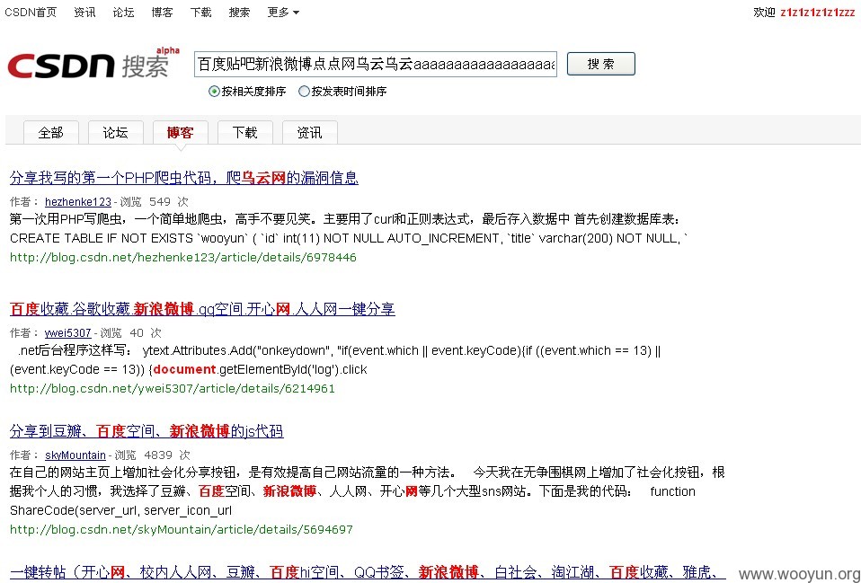
Task: Click snippet line starting .net后台程序这样写
Action: pyautogui.click(x=340, y=350)
